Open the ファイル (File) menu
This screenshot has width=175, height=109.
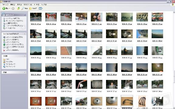[5, 5]
